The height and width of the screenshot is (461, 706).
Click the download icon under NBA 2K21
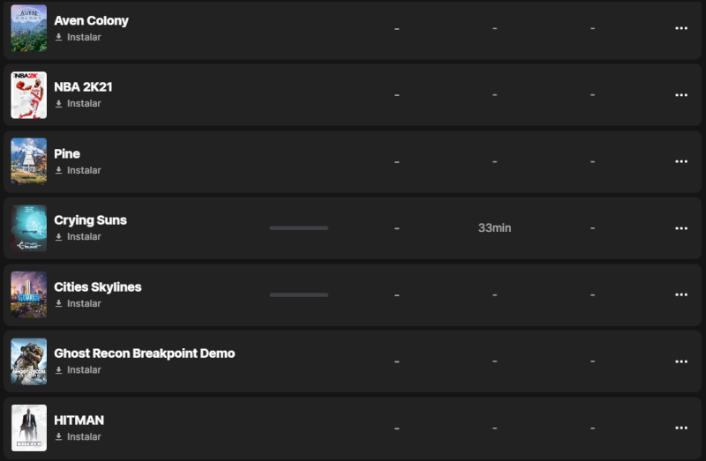point(59,104)
